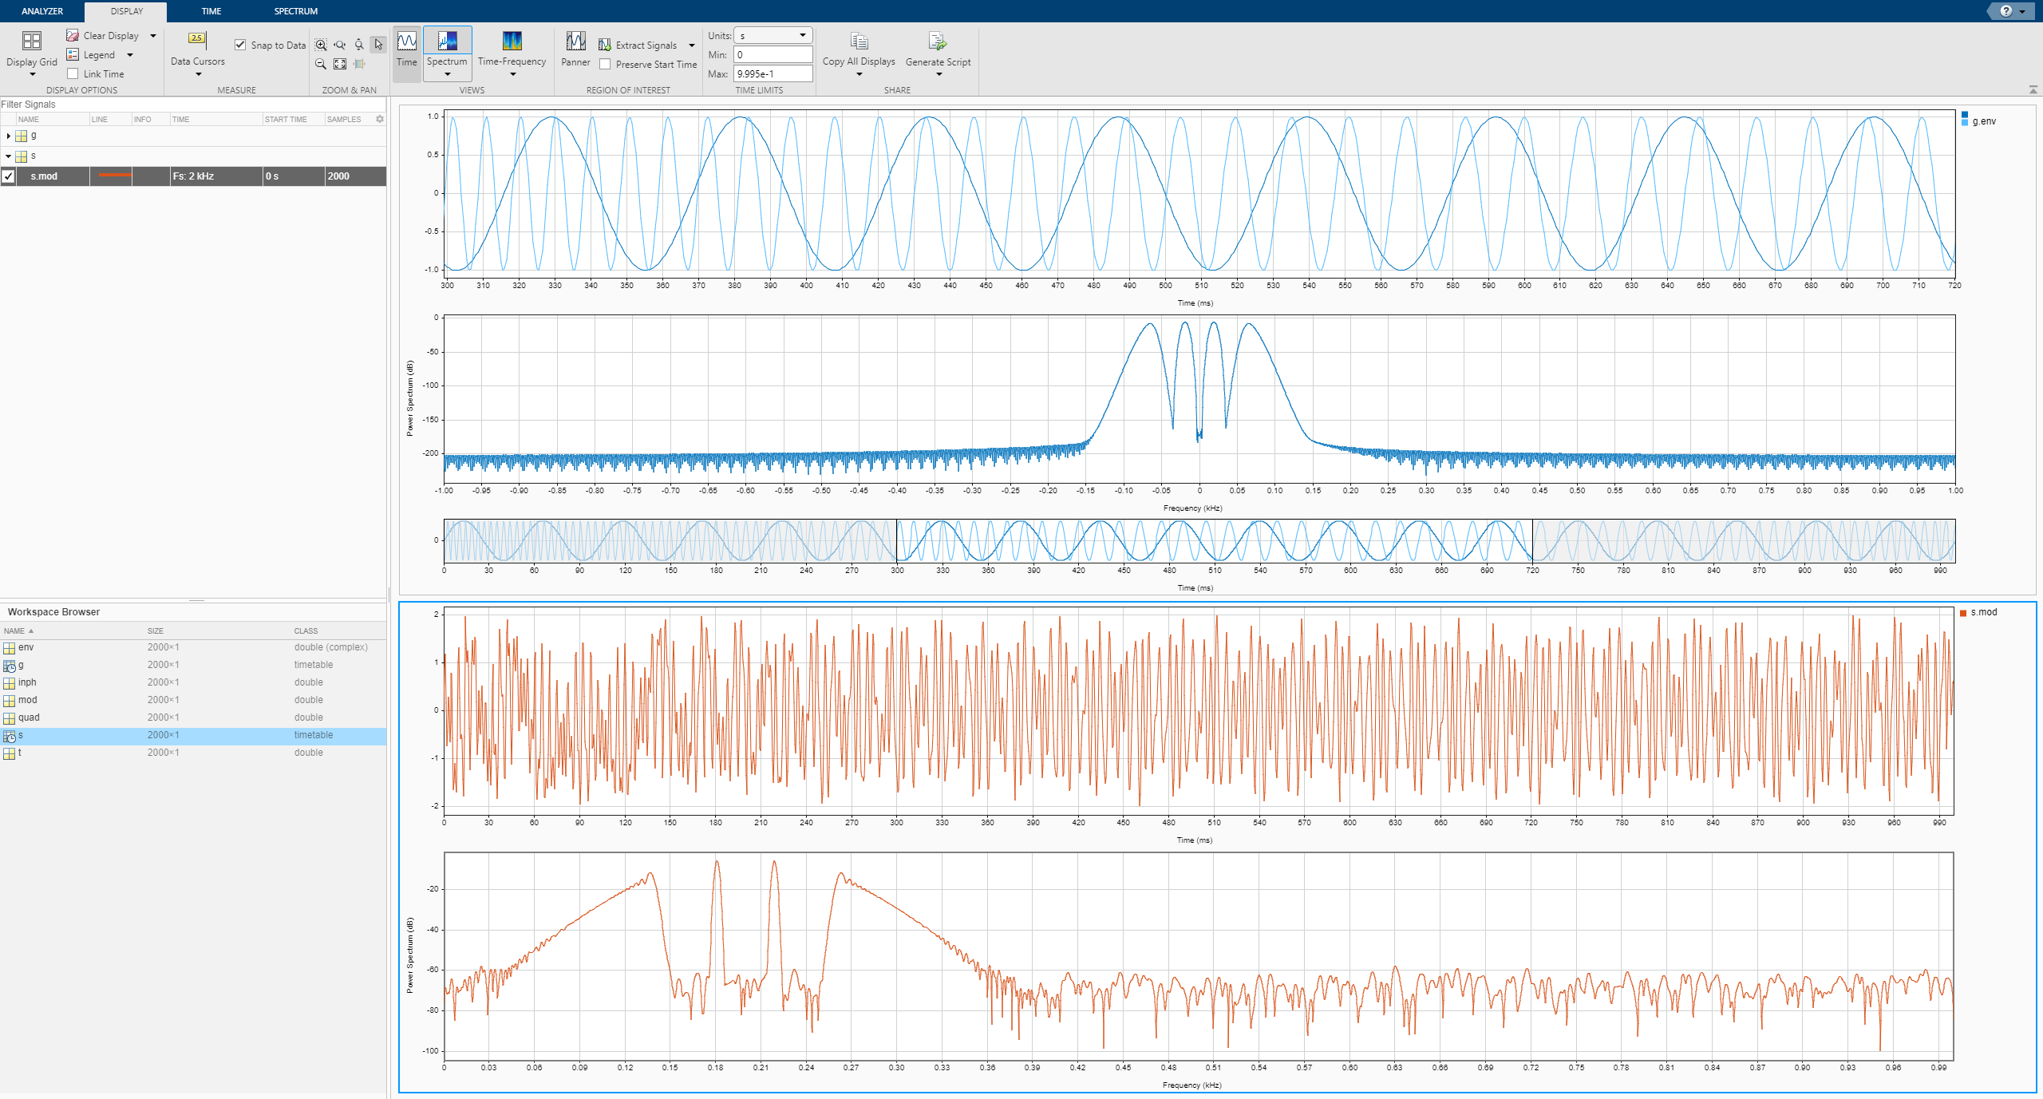Screen dimensions: 2043x1099
Task: Expand the g signal tree node
Action: pos(8,136)
